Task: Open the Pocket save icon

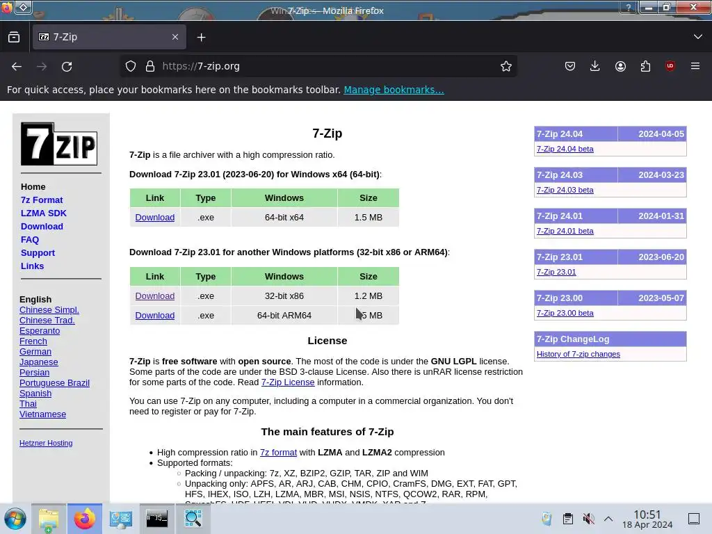Action: pos(570,66)
